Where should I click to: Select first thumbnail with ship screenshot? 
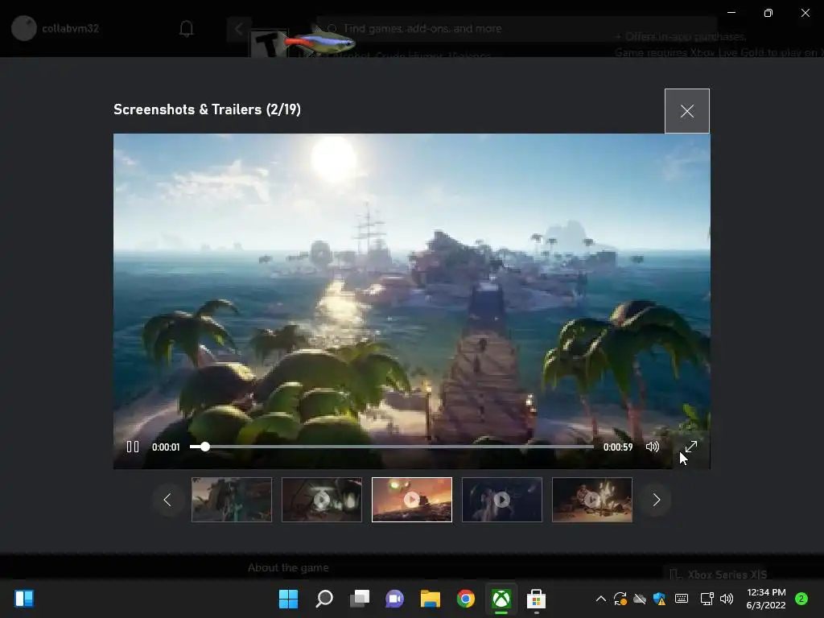(x=232, y=500)
